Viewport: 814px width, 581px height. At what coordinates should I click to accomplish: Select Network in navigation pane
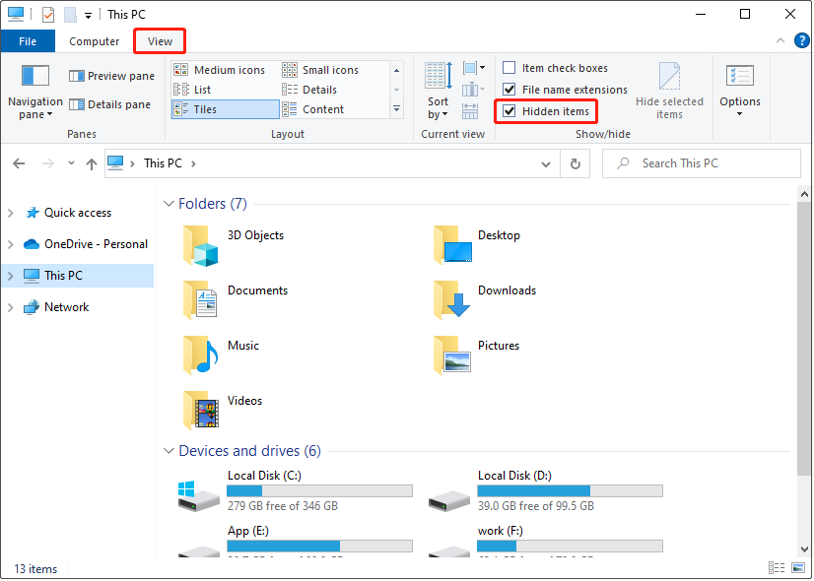tap(66, 307)
